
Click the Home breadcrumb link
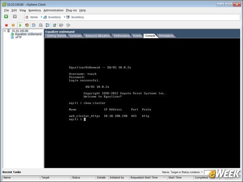click(x=34, y=17)
